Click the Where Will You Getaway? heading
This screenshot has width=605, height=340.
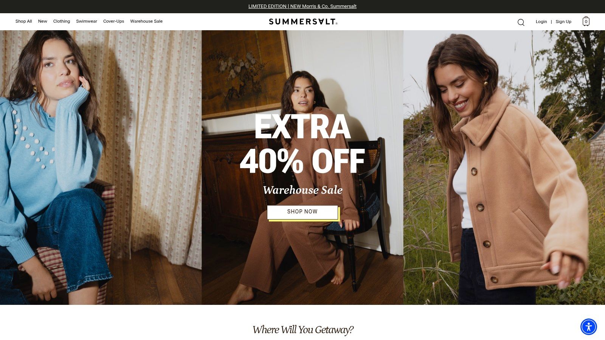pos(303,330)
